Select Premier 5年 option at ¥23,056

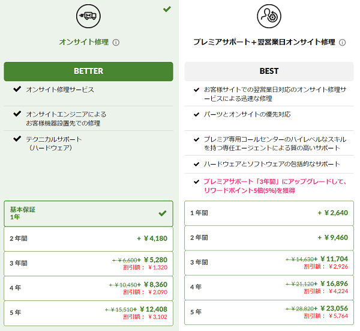[269, 312]
